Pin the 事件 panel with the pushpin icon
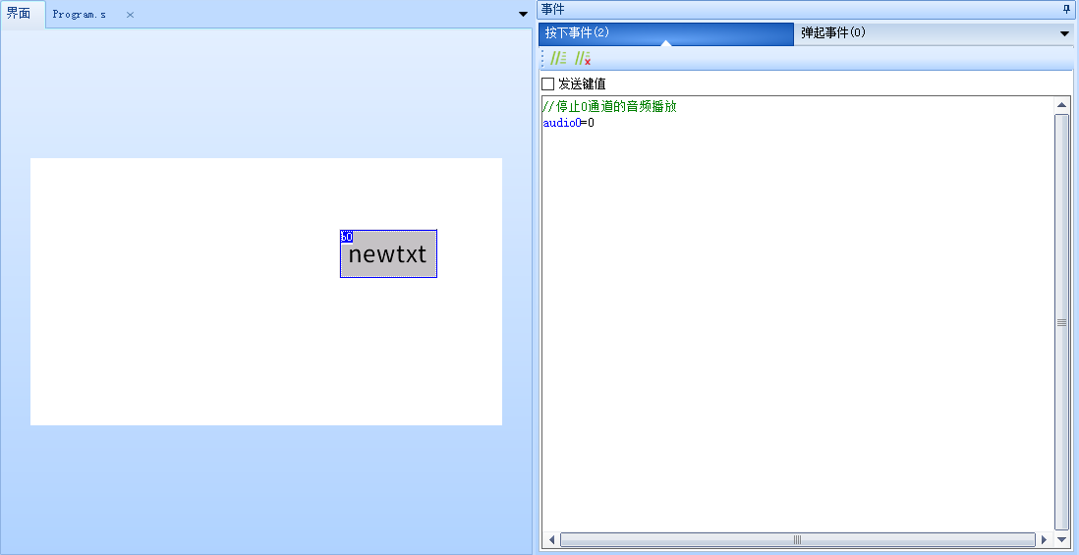 click(x=1067, y=9)
